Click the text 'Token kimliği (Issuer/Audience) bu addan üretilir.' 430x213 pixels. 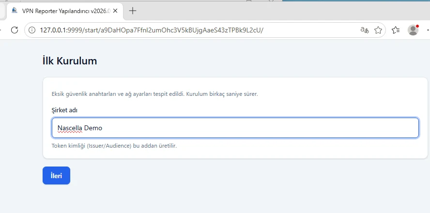coord(114,146)
